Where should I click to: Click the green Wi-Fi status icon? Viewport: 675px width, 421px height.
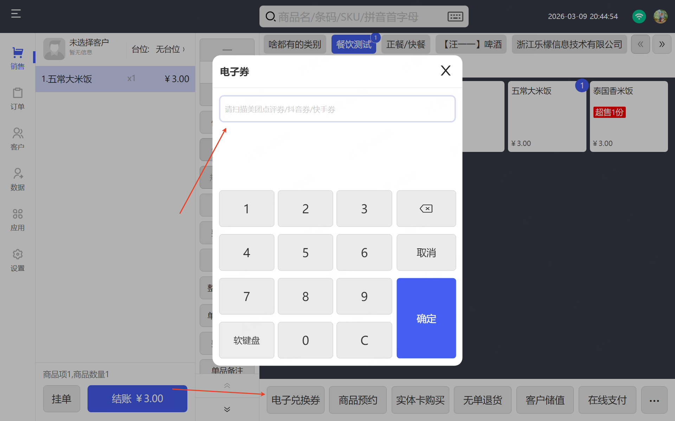click(639, 16)
